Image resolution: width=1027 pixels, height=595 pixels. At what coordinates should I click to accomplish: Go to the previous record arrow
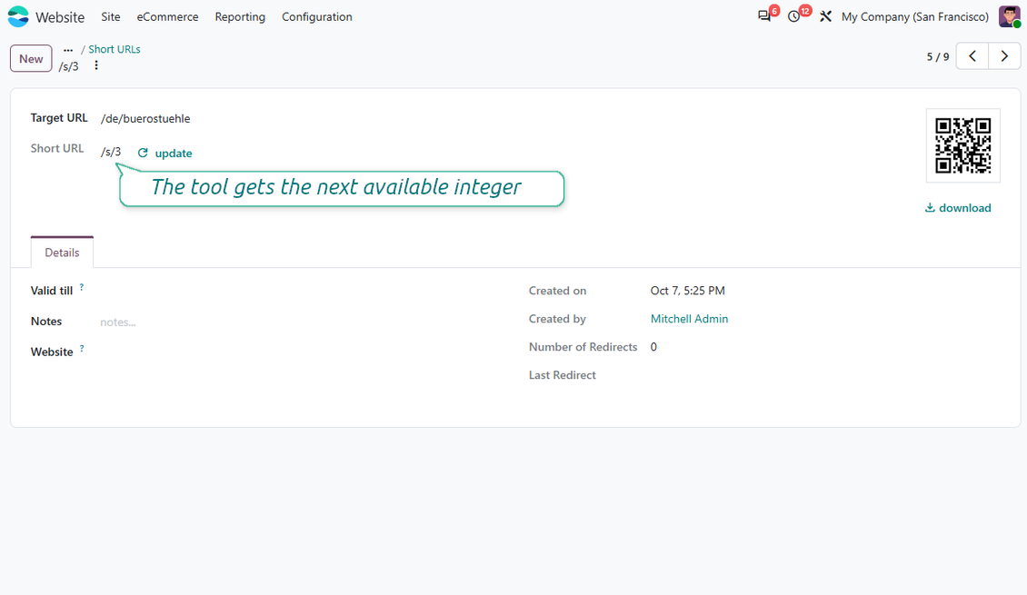[x=972, y=56]
